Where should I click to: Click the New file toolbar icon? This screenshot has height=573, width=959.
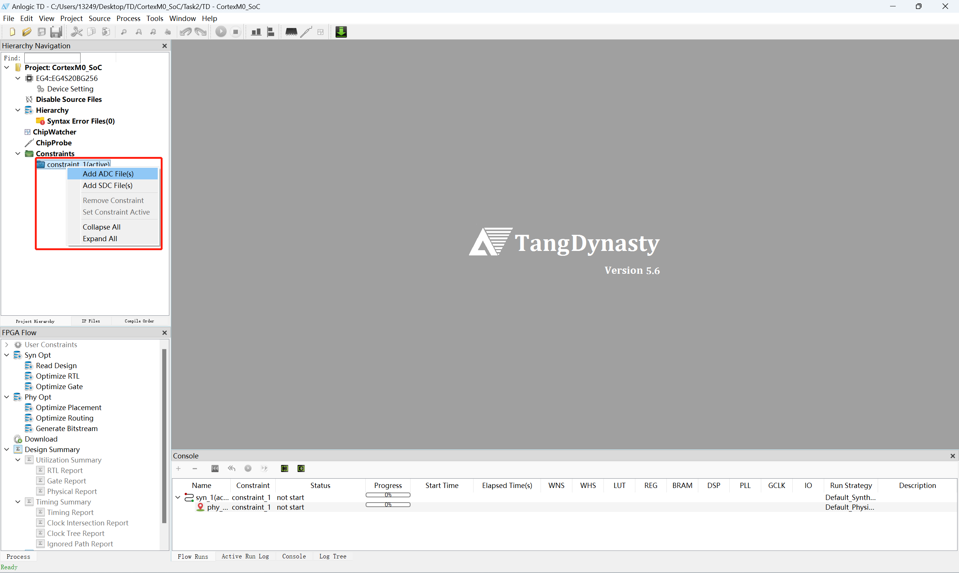pyautogui.click(x=12, y=32)
